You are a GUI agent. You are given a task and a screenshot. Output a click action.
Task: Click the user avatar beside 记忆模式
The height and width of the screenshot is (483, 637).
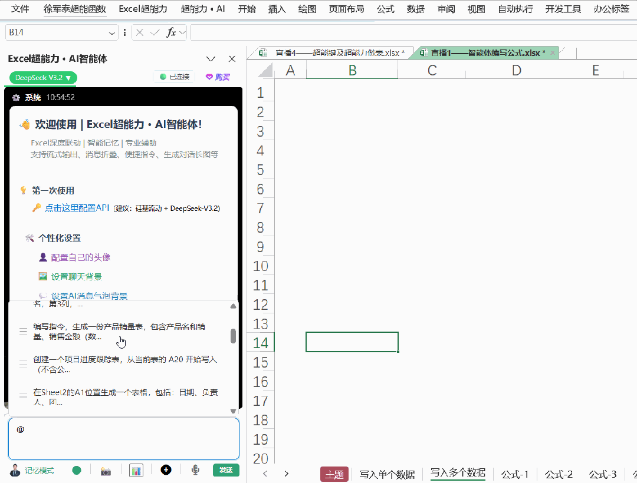click(15, 471)
